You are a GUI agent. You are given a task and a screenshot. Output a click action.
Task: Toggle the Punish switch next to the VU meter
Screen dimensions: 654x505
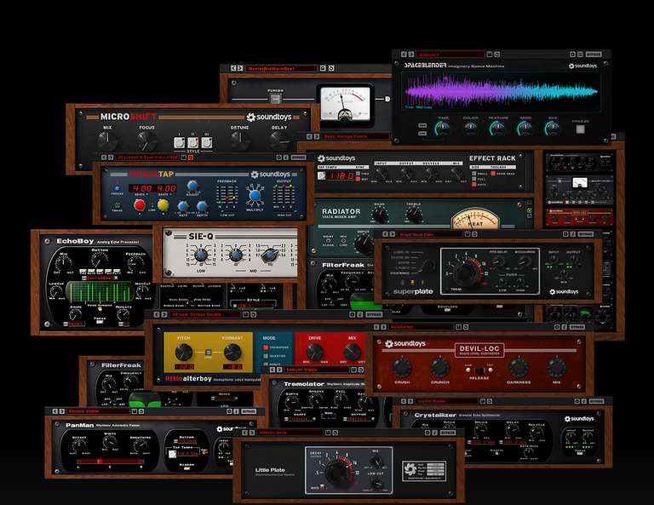[x=275, y=99]
